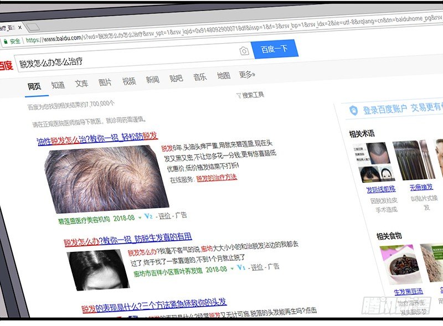The width and height of the screenshot is (443, 326).
Task: Click the camera image-search icon
Action: pyautogui.click(x=244, y=51)
